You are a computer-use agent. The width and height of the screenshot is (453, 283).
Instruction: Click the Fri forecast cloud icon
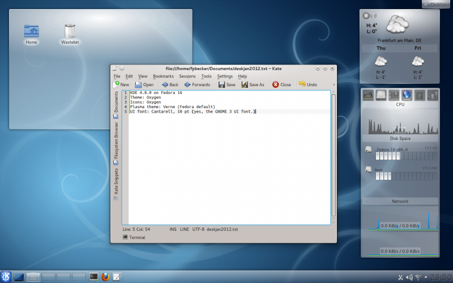418,62
